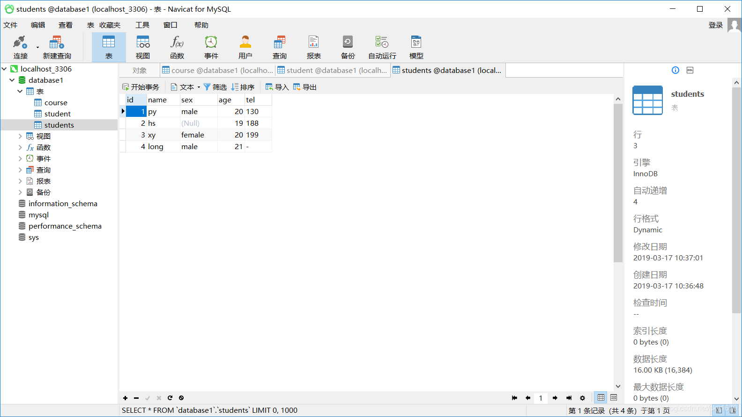The height and width of the screenshot is (417, 742).
Task: Expand the 查询 queries tree node
Action: point(20,170)
